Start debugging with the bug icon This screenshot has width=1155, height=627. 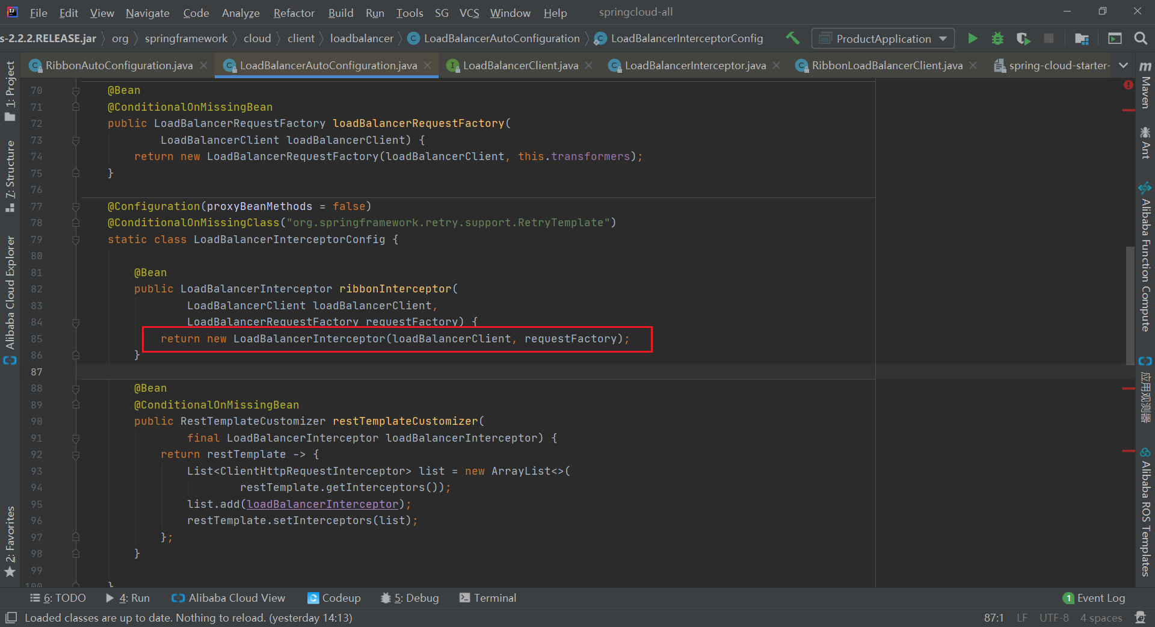997,39
